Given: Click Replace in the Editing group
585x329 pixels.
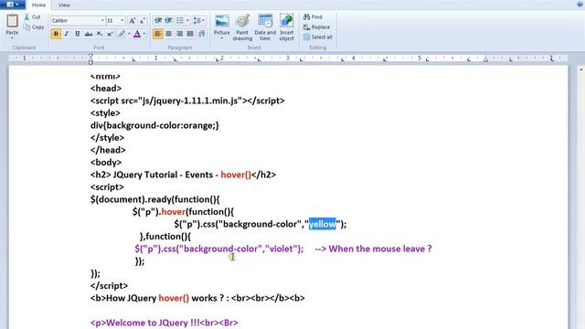Looking at the screenshot, I should pos(316,27).
